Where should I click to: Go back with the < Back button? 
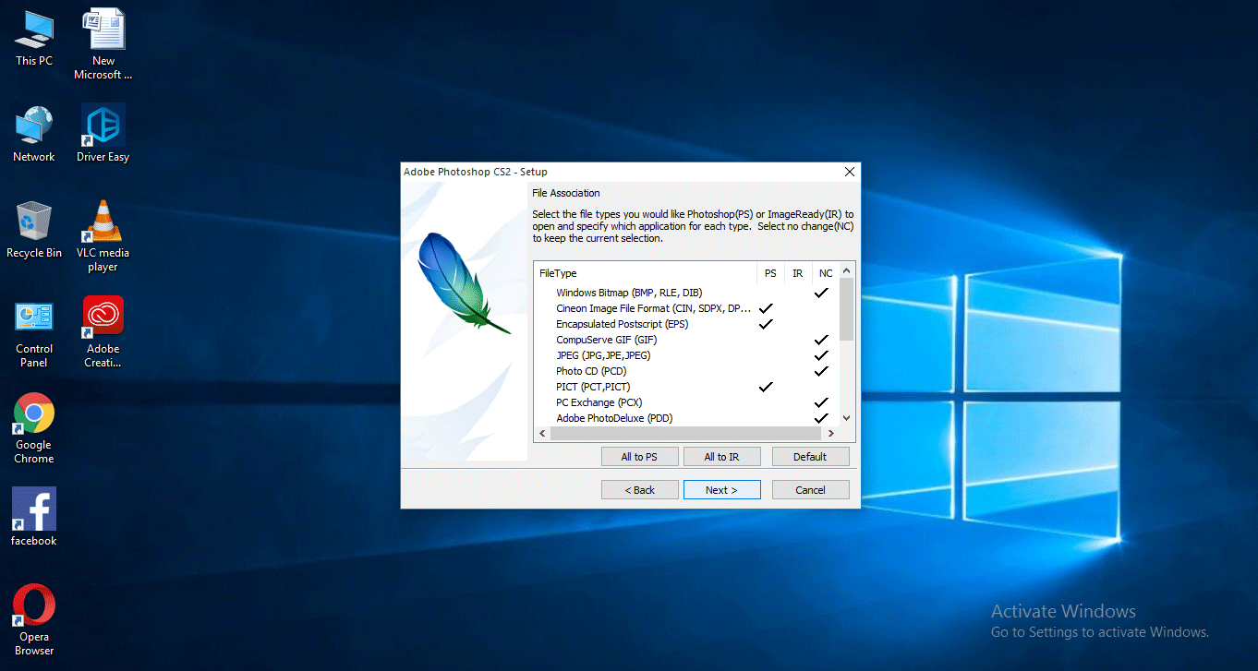[639, 490]
